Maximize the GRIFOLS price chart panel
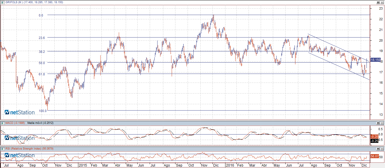This screenshot has height=168, width=385. point(378,2)
